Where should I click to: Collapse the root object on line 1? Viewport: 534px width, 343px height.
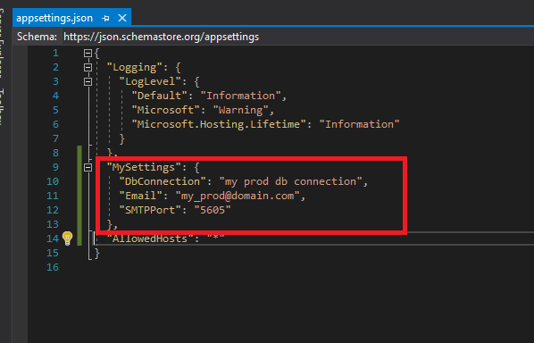(x=88, y=53)
